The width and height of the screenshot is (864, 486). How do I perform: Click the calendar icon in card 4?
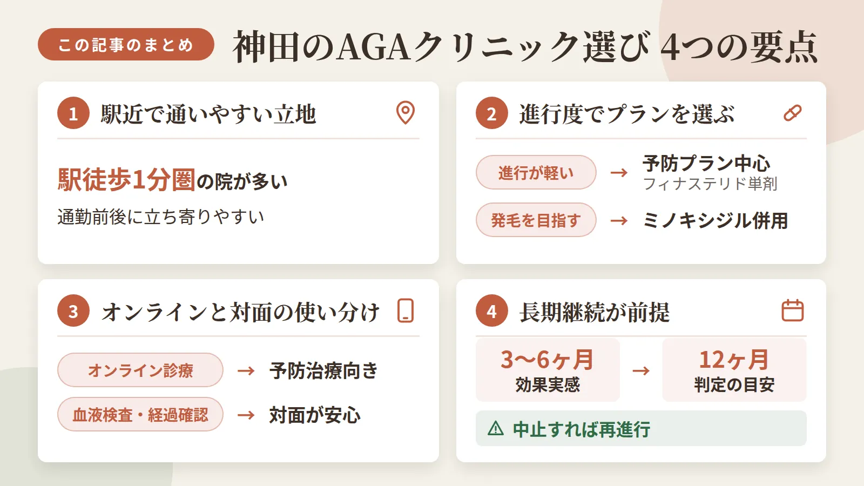[x=793, y=310]
